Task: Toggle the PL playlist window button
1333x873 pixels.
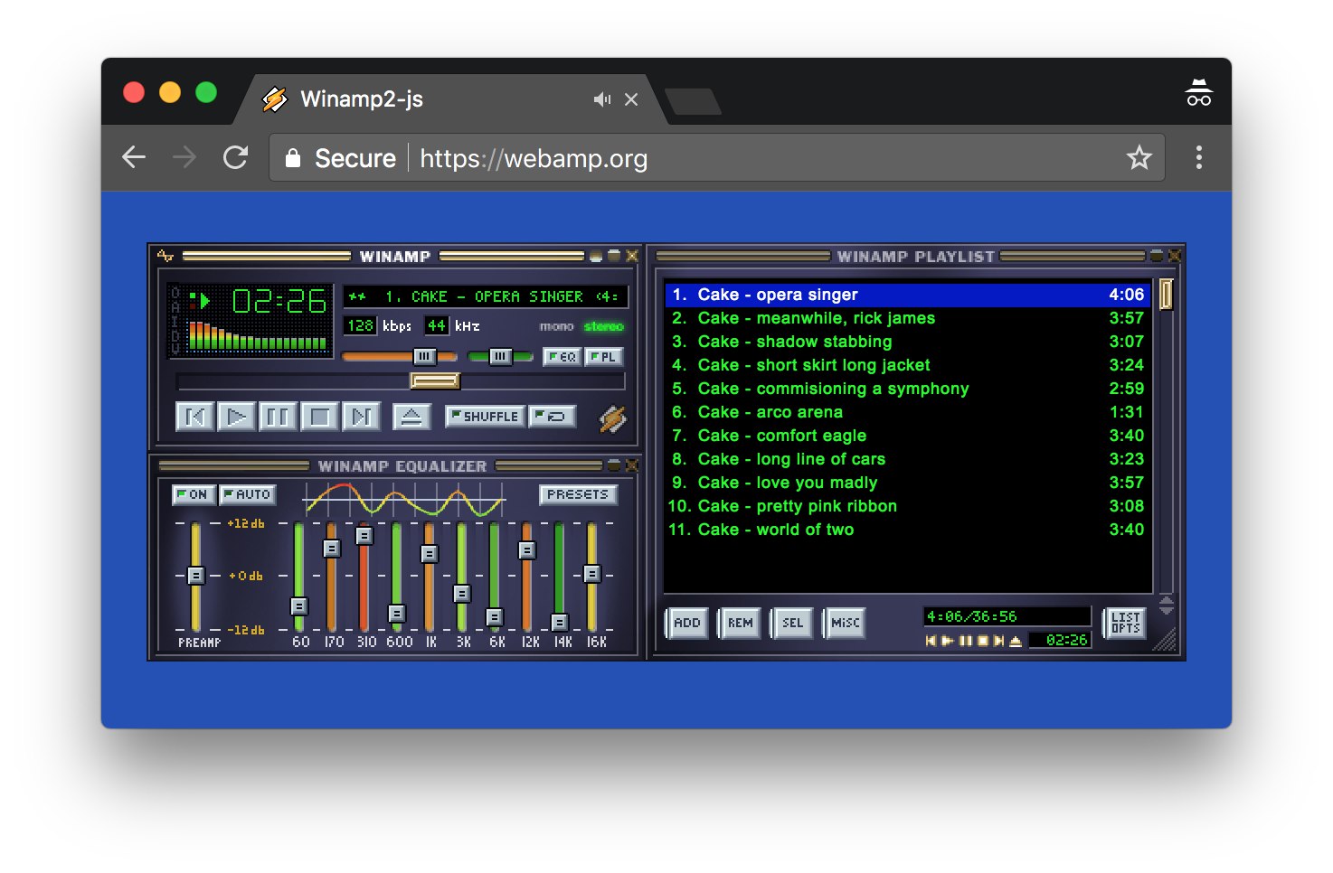Action: tap(603, 357)
